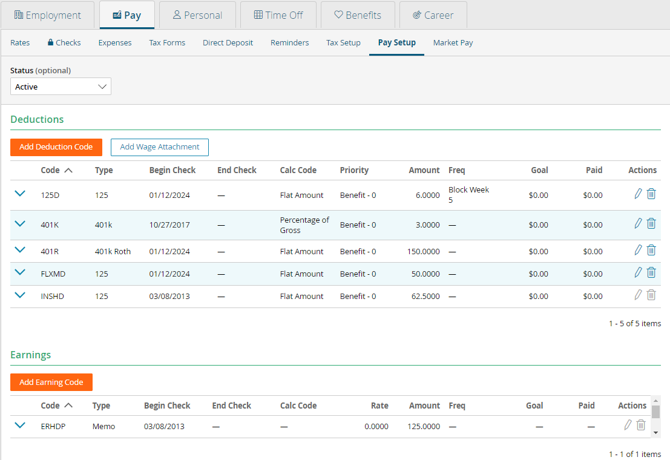
Task: Sort deductions by Begin Check header
Action: (x=172, y=170)
